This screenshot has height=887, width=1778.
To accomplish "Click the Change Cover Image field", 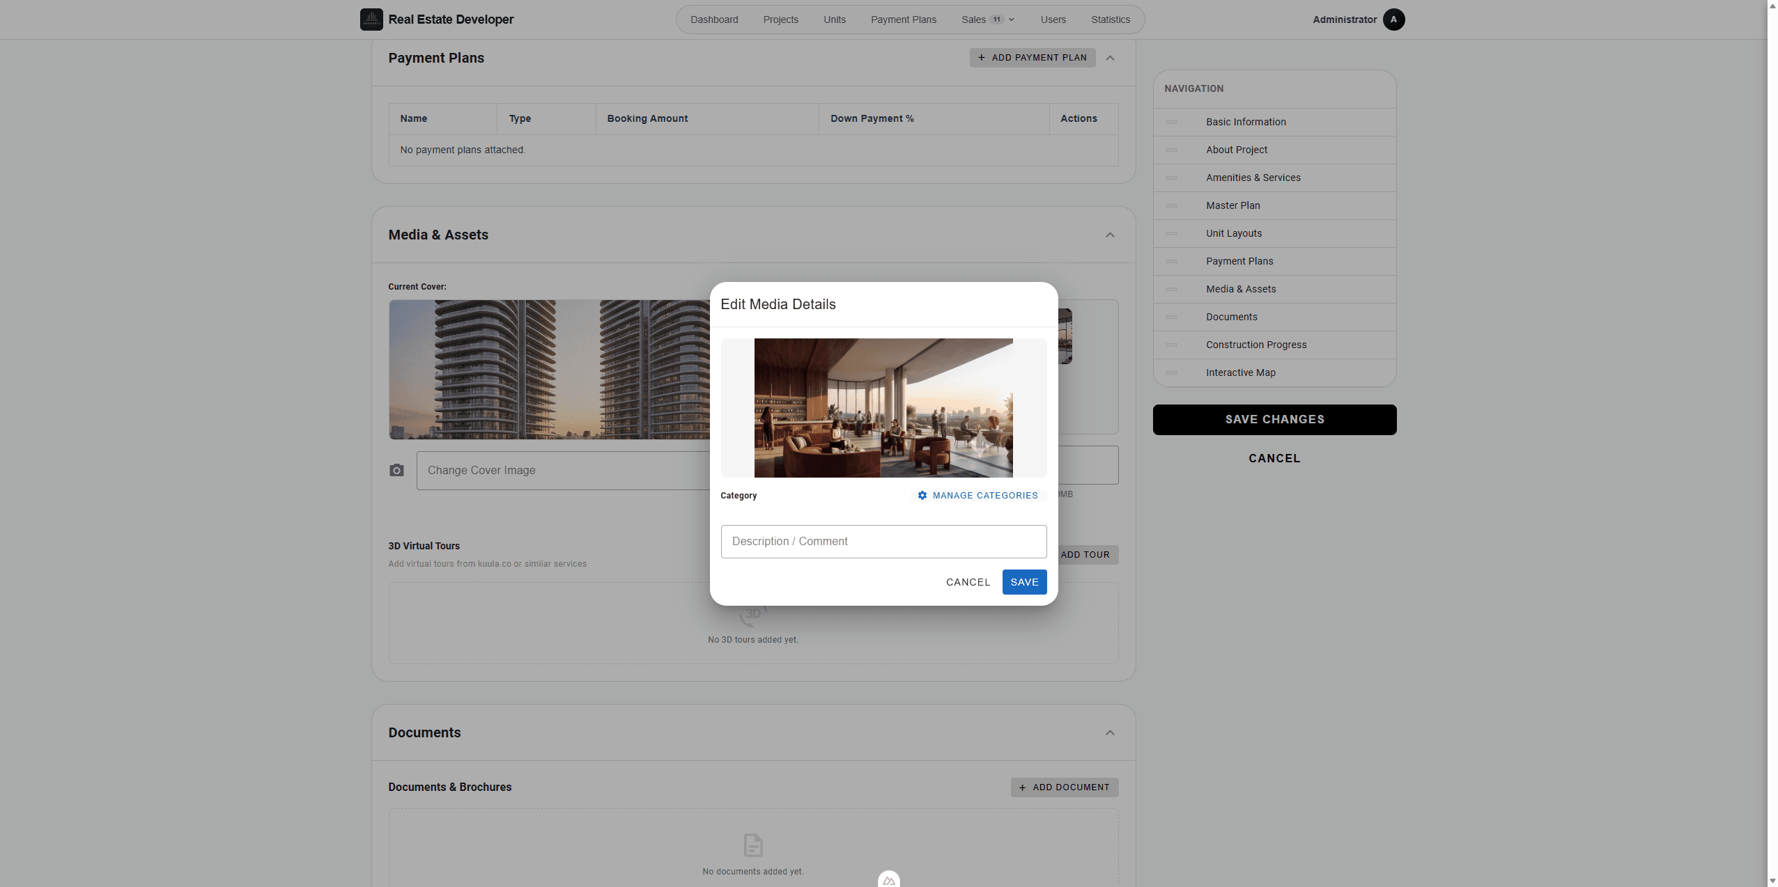I will pos(563,471).
